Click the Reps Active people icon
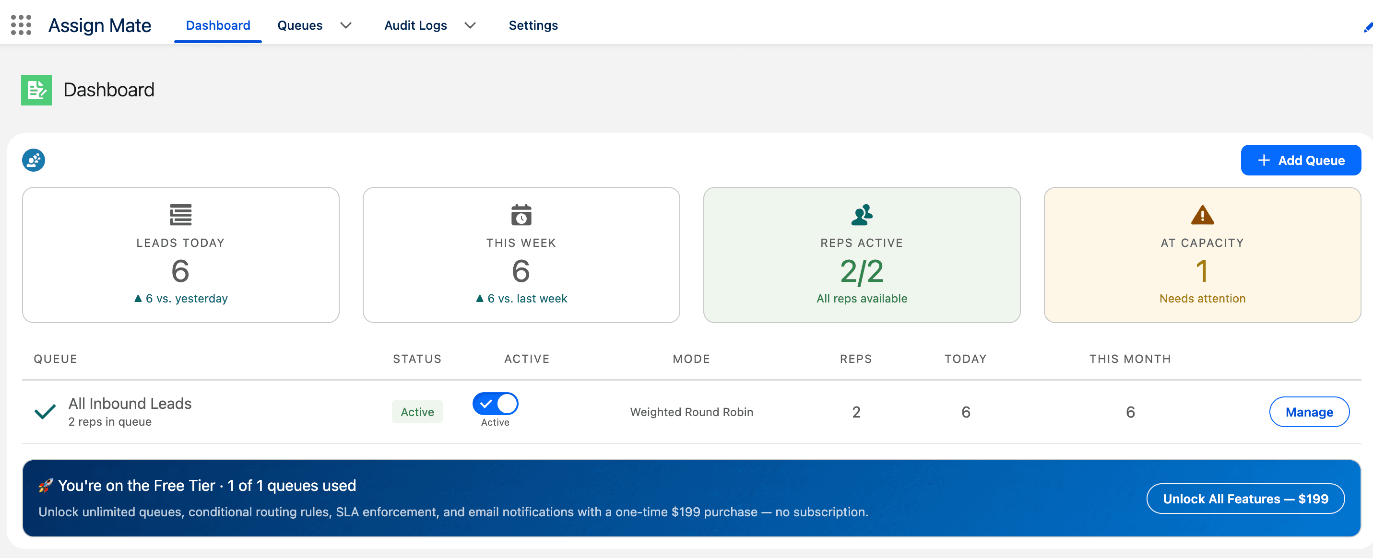 coord(862,215)
